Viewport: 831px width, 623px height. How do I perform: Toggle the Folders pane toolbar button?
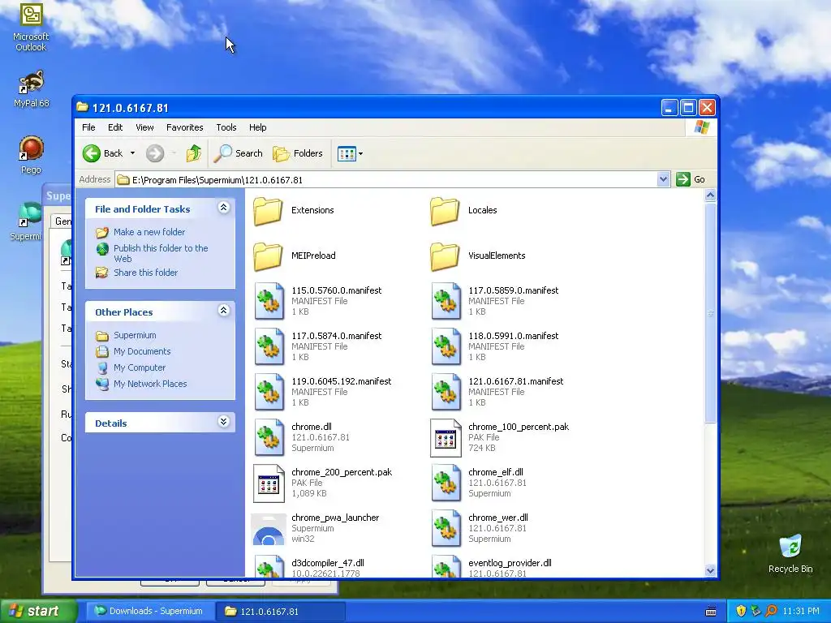tap(297, 153)
